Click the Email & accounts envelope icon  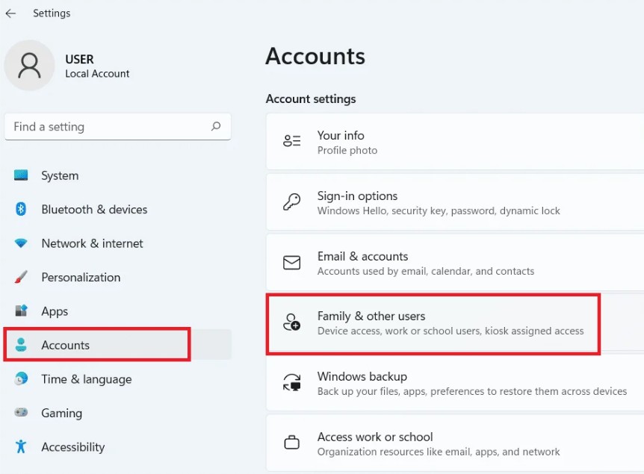(x=291, y=263)
